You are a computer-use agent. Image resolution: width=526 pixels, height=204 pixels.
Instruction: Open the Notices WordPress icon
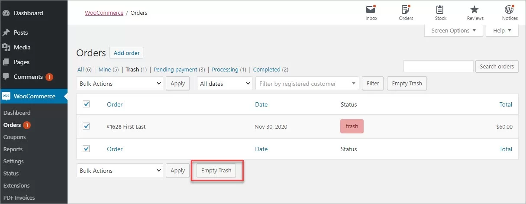[x=510, y=10]
